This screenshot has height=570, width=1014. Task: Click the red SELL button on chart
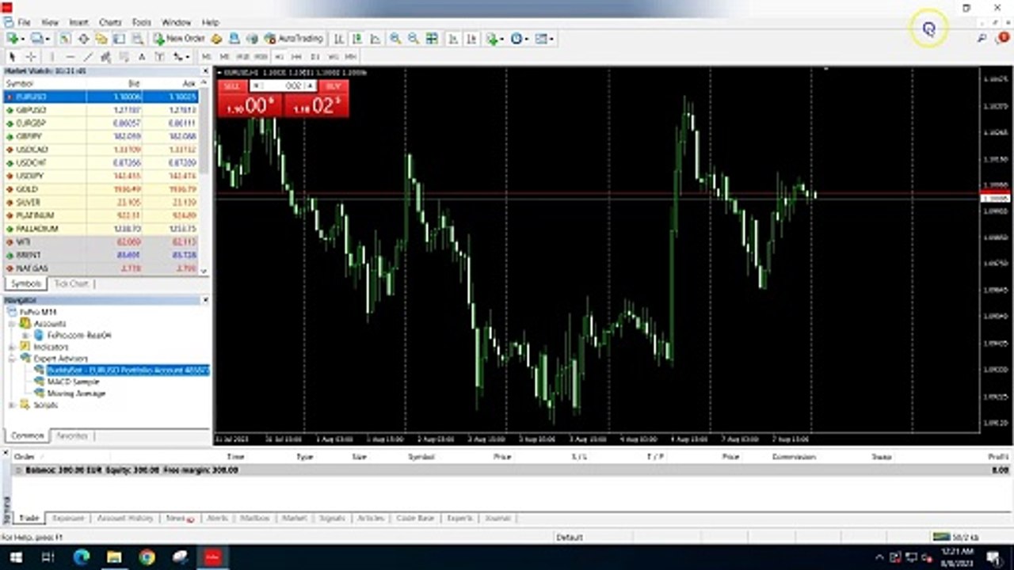point(232,85)
